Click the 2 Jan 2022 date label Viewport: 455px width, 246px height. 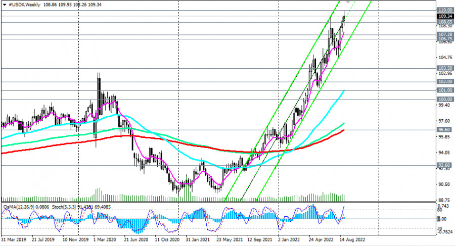[x=290, y=239]
